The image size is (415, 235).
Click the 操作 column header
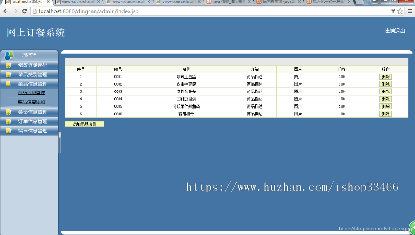(x=385, y=69)
